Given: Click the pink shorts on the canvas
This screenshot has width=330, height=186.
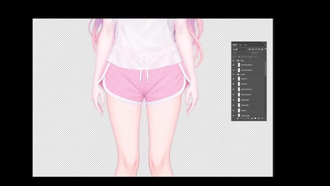Looking at the screenshot, I should [x=145, y=84].
